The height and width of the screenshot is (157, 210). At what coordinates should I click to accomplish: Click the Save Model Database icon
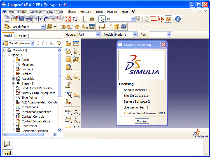22,19
